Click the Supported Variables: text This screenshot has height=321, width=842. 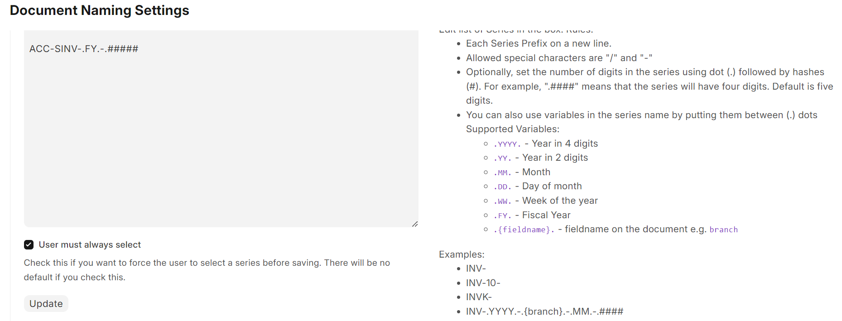513,129
